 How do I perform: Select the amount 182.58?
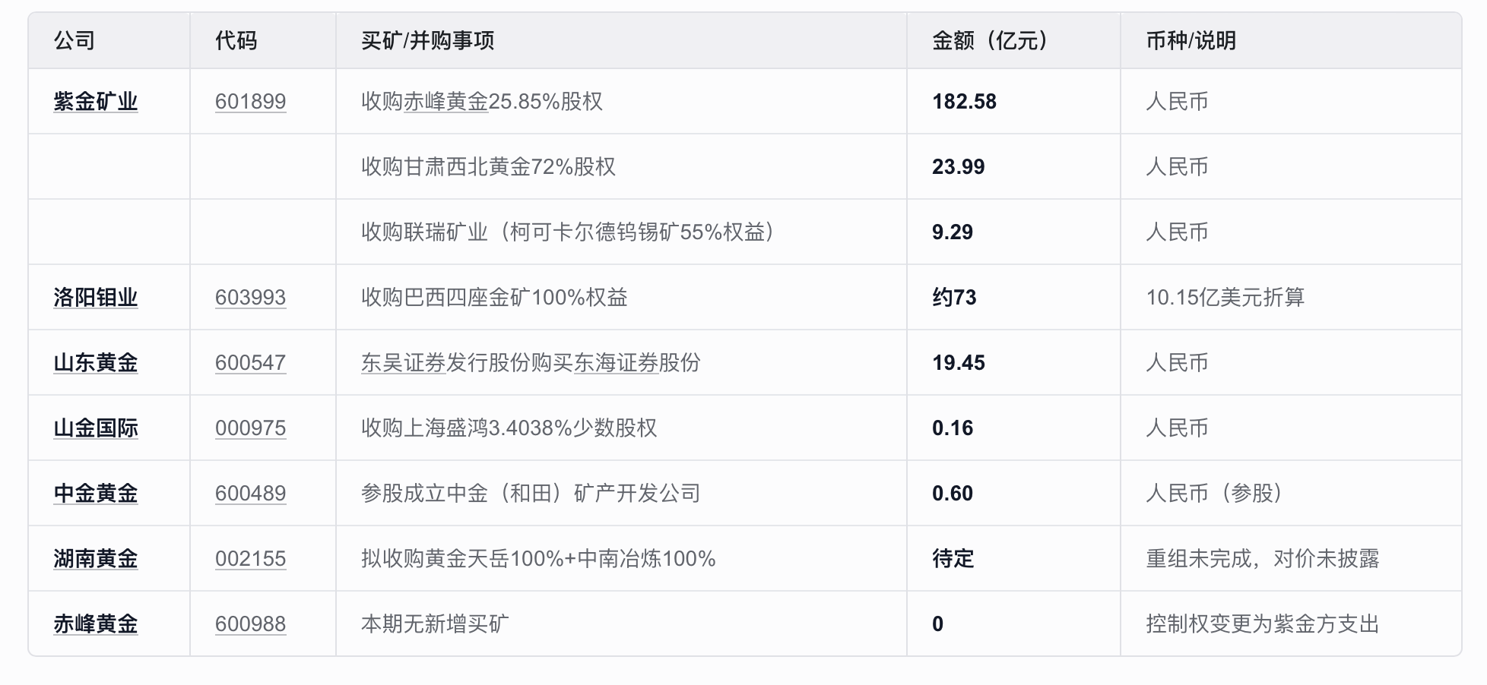pos(964,102)
